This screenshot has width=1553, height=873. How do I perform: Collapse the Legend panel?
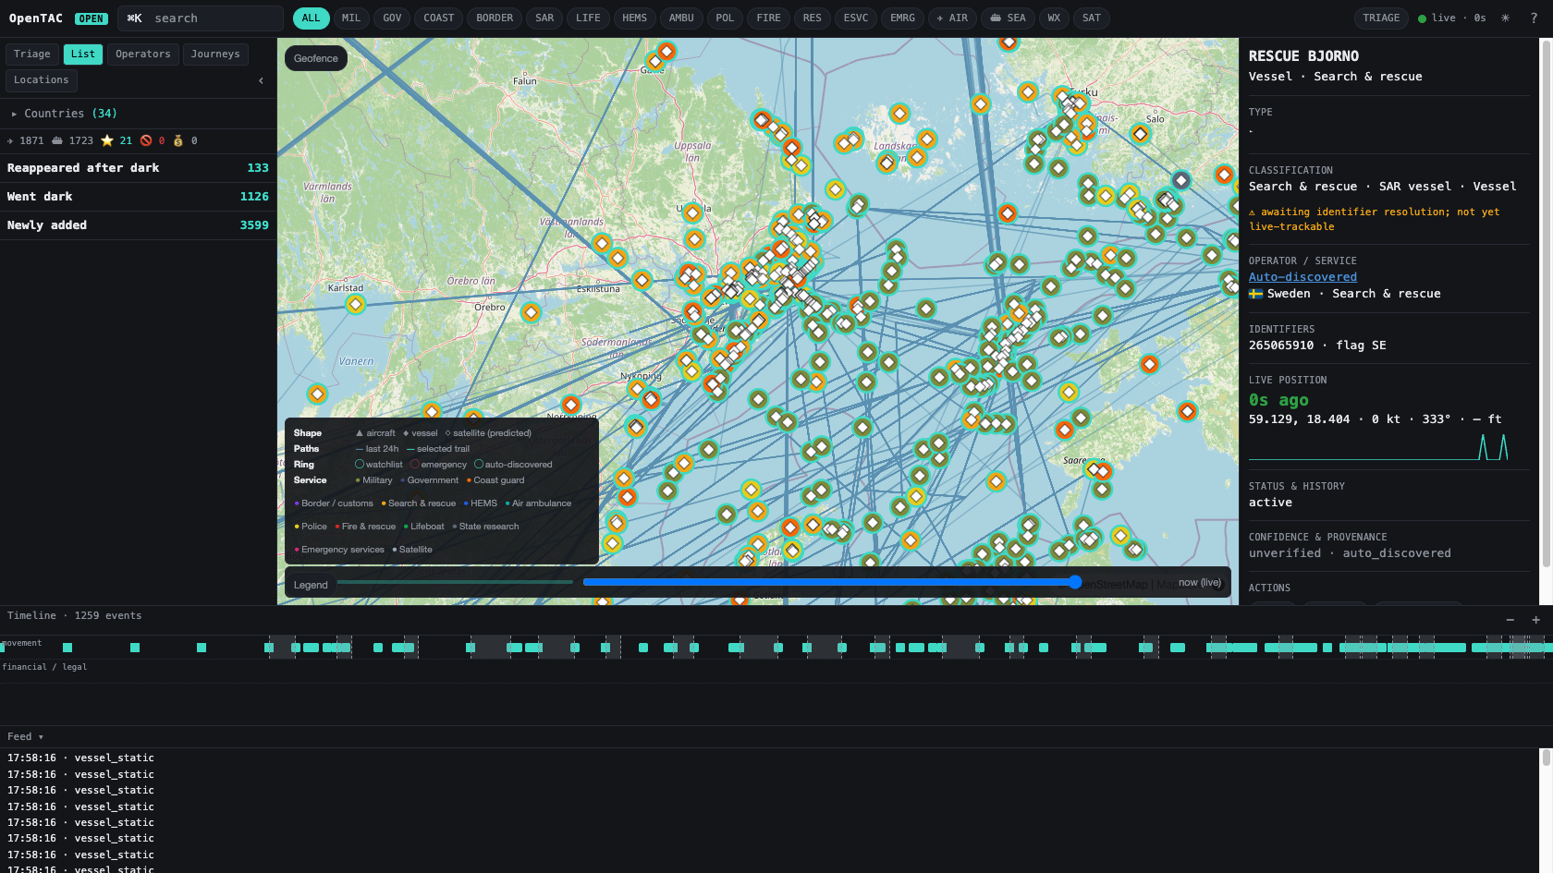coord(311,585)
